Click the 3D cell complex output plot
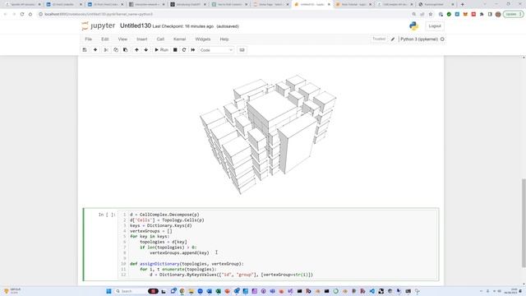526x296 pixels. click(x=268, y=134)
